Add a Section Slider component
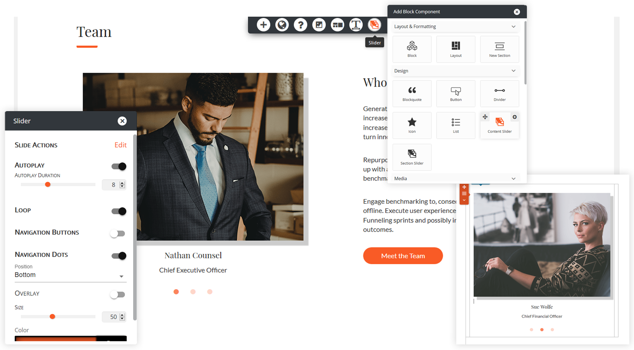634x350 pixels. [412, 157]
